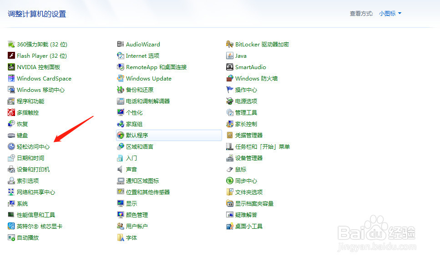Open the 性能信息和工具 link
The image size is (440, 262).
[x=36, y=215]
